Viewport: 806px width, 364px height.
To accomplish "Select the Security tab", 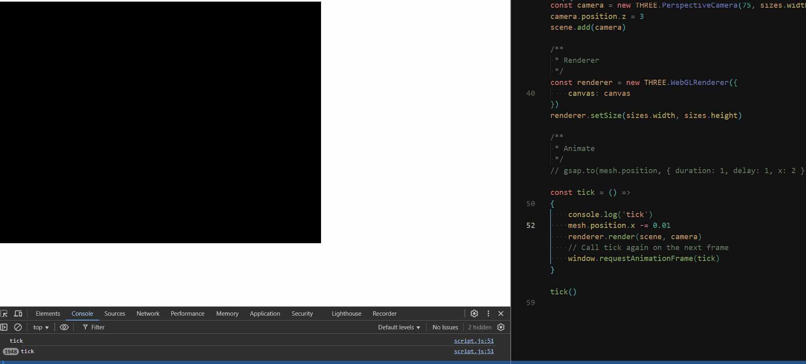I will pos(302,314).
